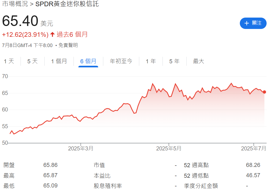This screenshot has height=191, width=272.
Task: Click the 最高 value 65.87
Action: tap(50, 175)
